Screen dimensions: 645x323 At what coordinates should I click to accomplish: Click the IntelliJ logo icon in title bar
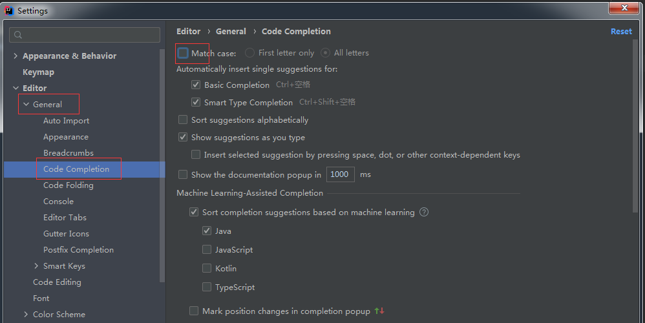8,10
